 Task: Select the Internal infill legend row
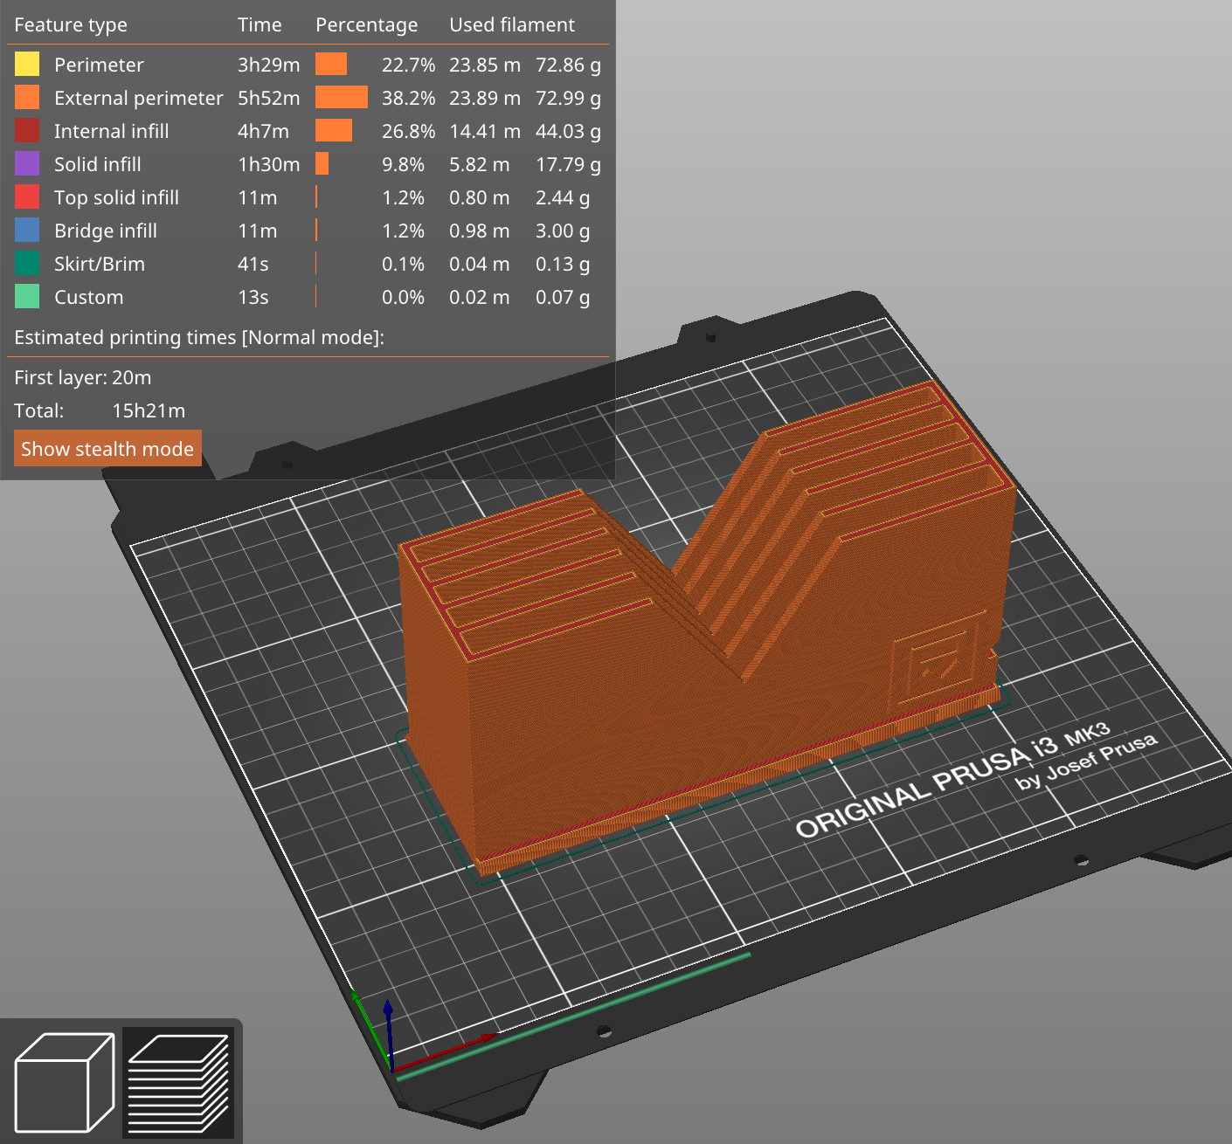click(308, 131)
